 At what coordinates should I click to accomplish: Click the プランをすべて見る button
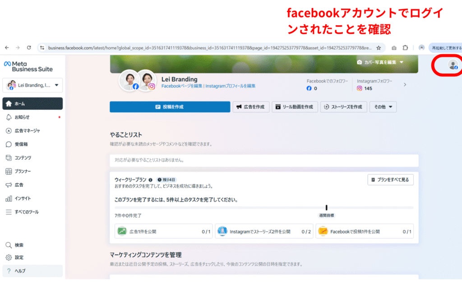point(390,179)
